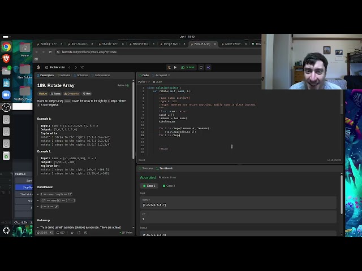Open the Sorting LeetCode browser tab
Image resolution: width=362 pixels, height=271 pixels.
(x=49, y=44)
